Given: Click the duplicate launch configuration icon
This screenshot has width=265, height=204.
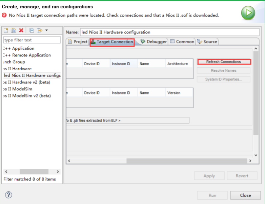Looking at the screenshot, I should coord(13,31).
